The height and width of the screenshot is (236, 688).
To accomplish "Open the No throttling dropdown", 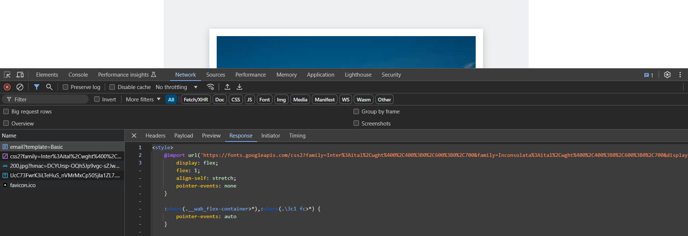I will tap(177, 87).
